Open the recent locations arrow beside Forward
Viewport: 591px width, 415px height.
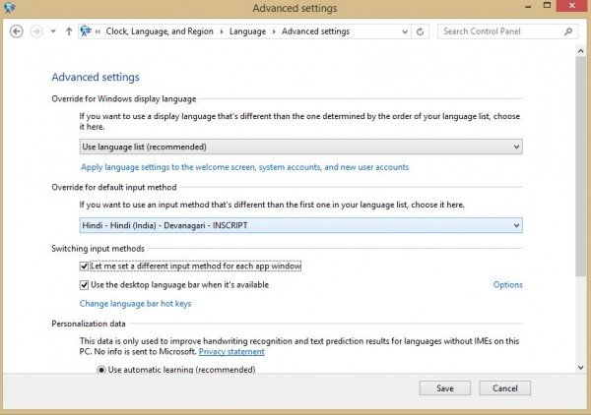[53, 31]
